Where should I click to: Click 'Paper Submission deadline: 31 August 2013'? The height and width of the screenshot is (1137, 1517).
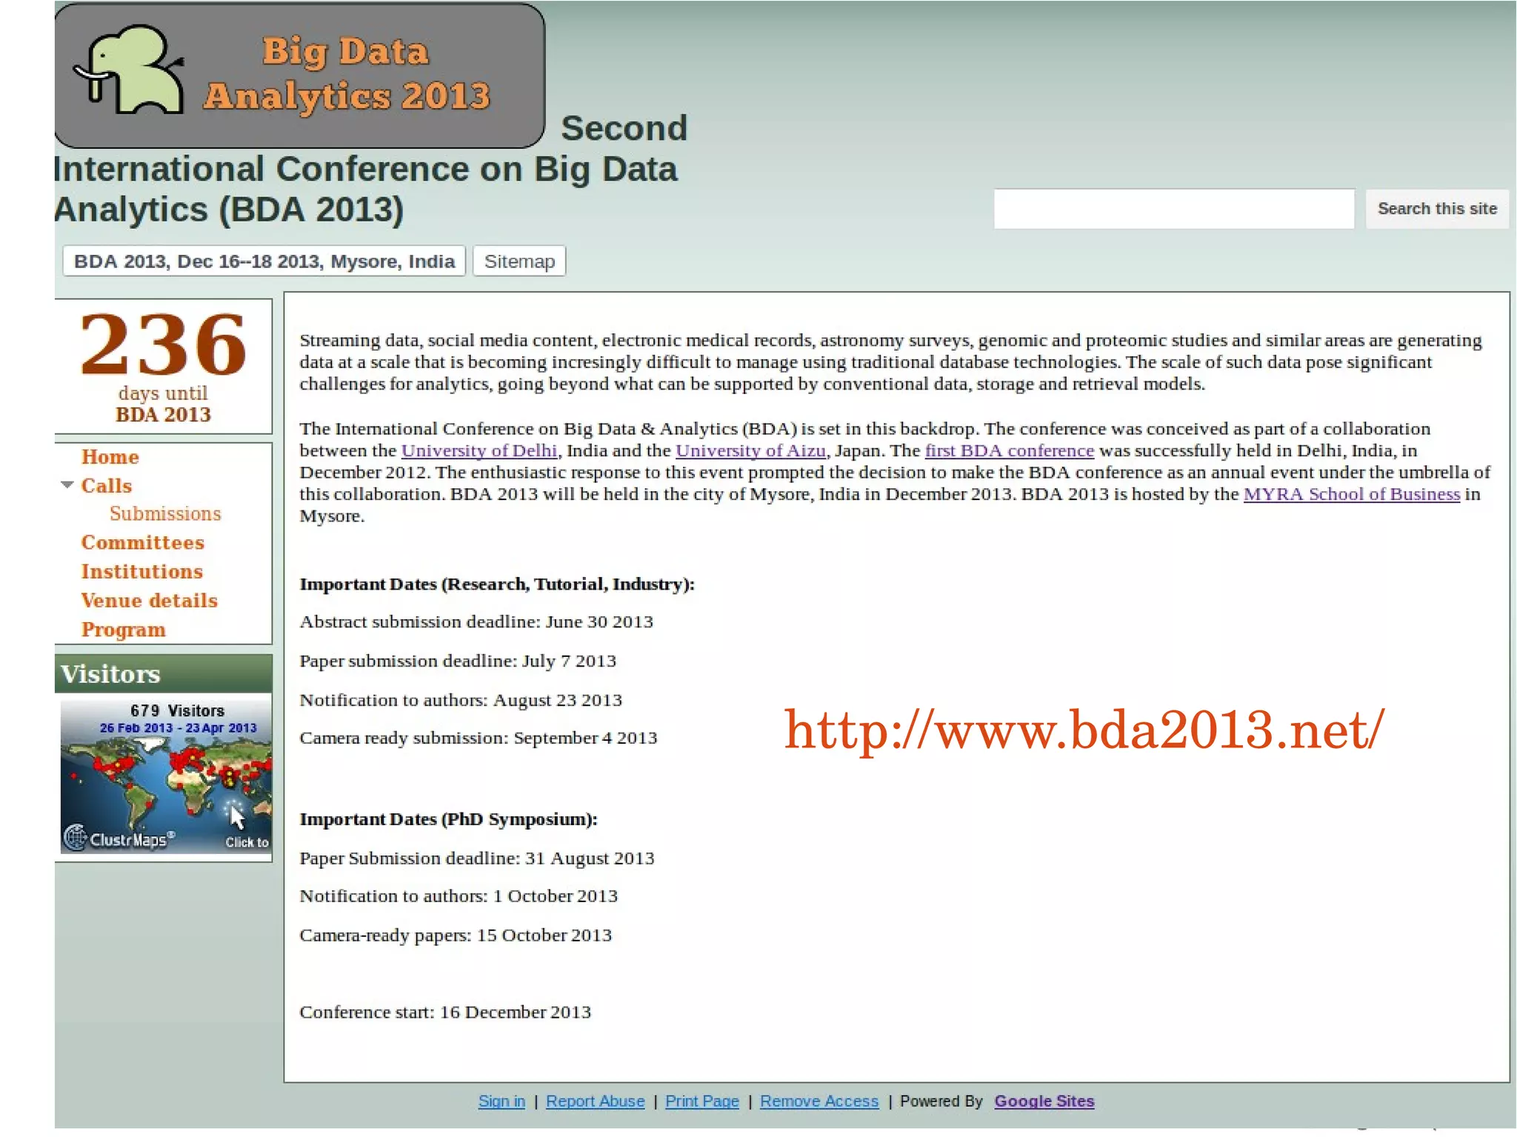coord(477,858)
